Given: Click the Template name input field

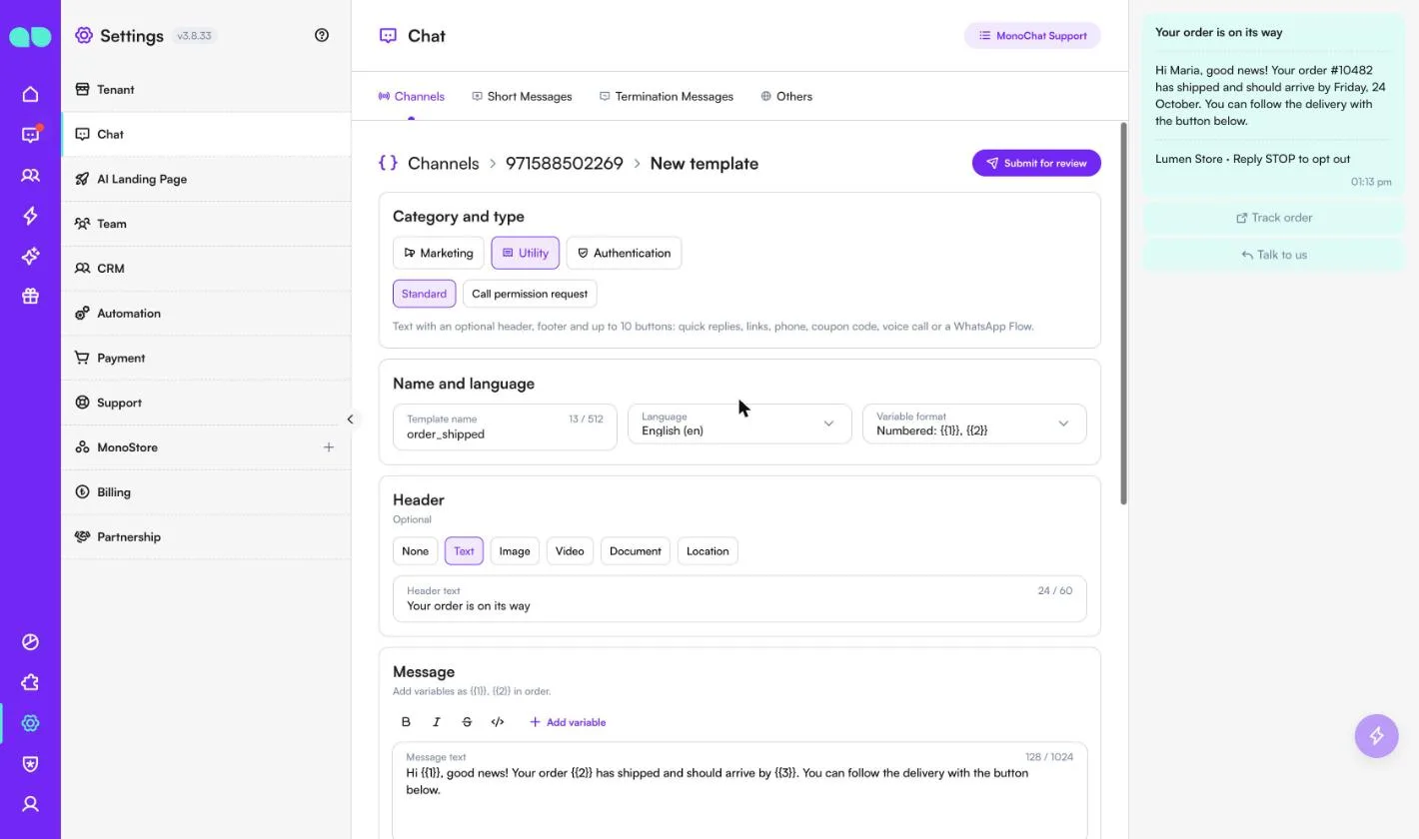Looking at the screenshot, I should click(x=505, y=427).
